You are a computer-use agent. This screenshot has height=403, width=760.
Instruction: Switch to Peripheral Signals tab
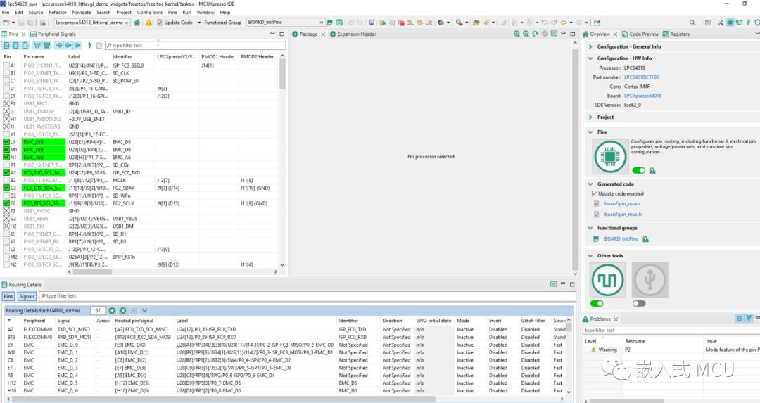pos(53,34)
